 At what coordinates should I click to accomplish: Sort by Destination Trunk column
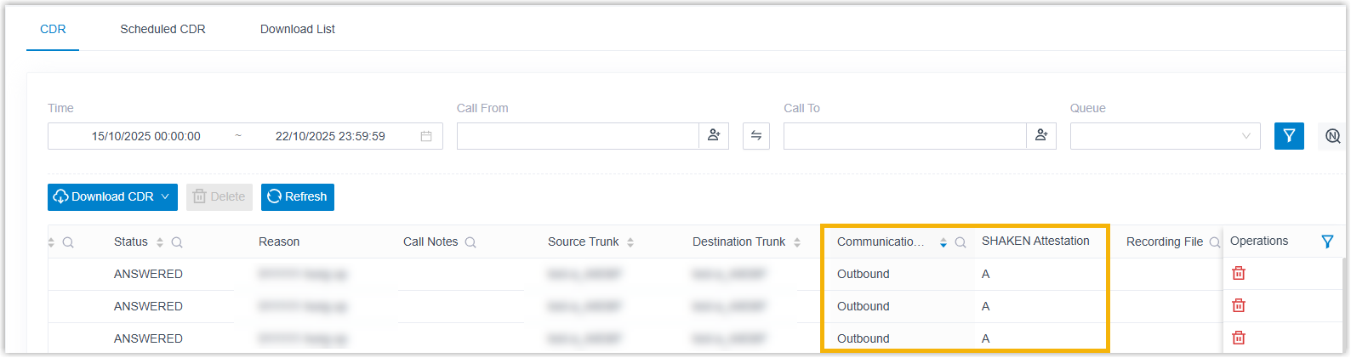(x=797, y=242)
